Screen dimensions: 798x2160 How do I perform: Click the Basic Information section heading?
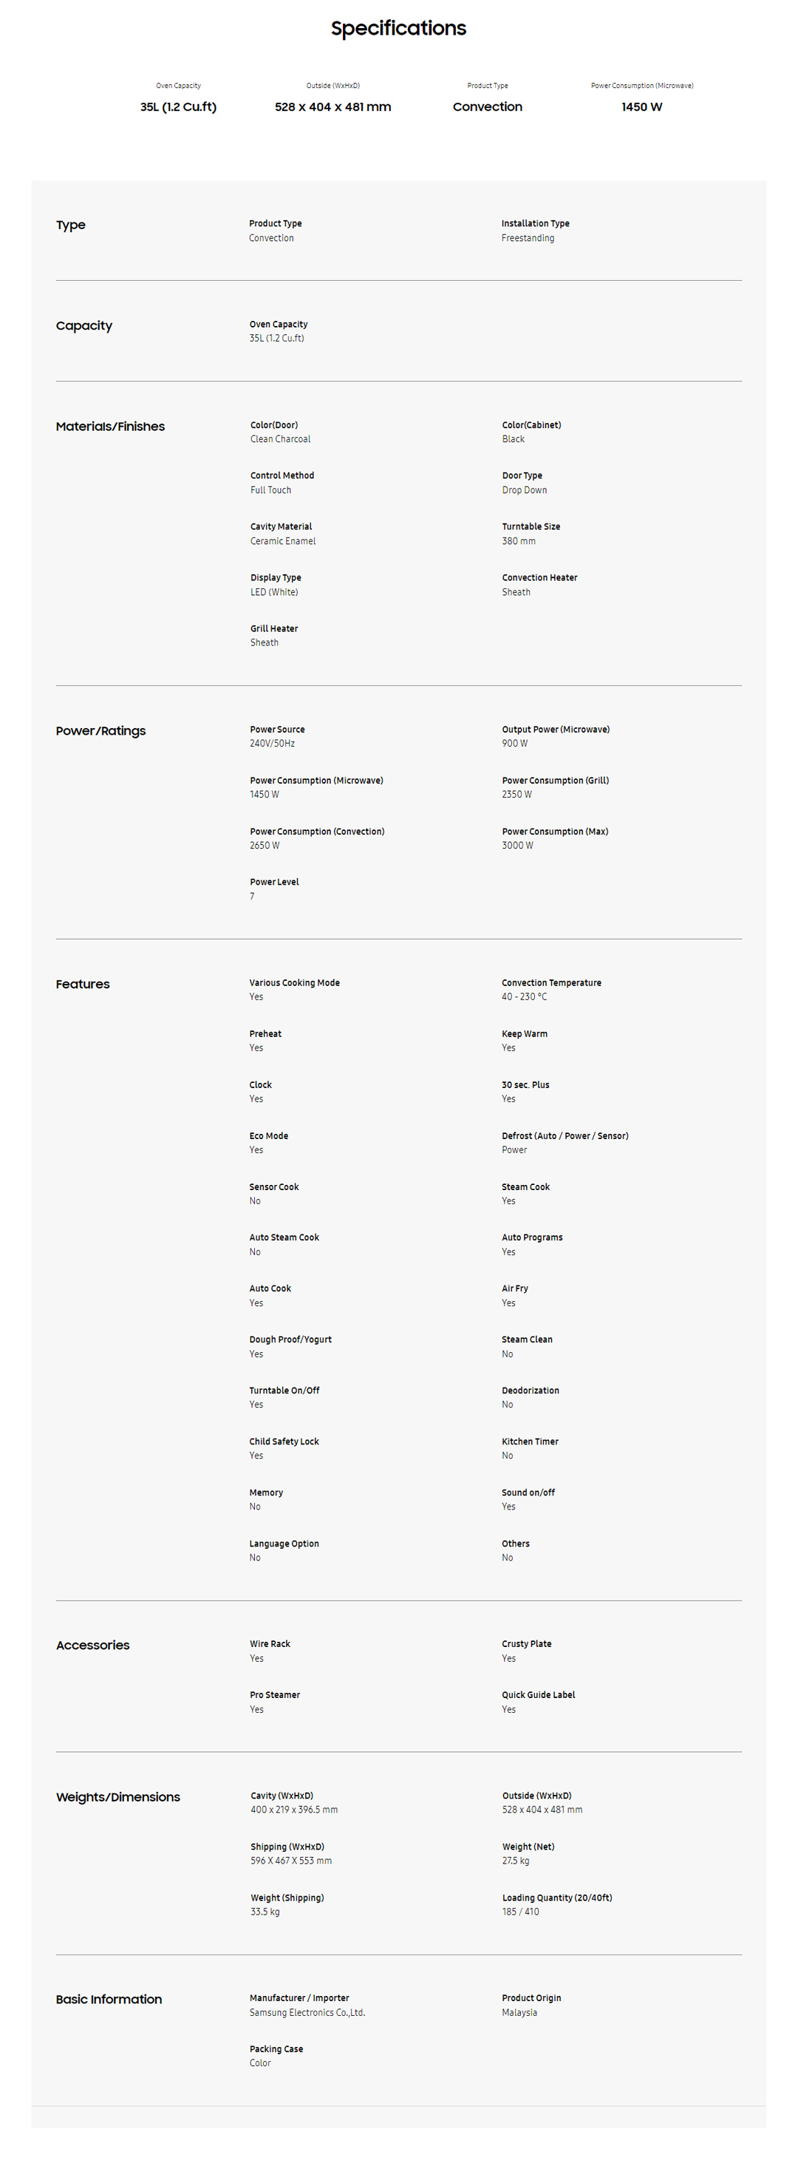coord(109,1999)
